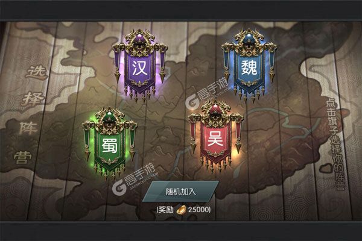362x241 pixels.
Task: Click the G logo left of the random join button
Action: (119, 187)
